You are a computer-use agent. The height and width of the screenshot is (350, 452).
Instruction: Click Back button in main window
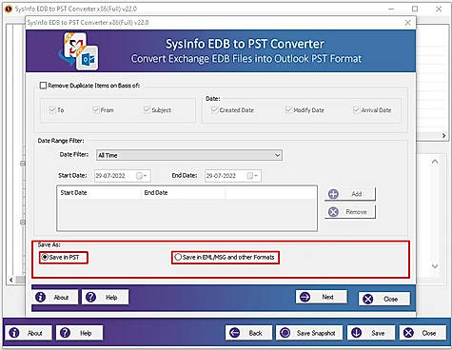coord(248,333)
